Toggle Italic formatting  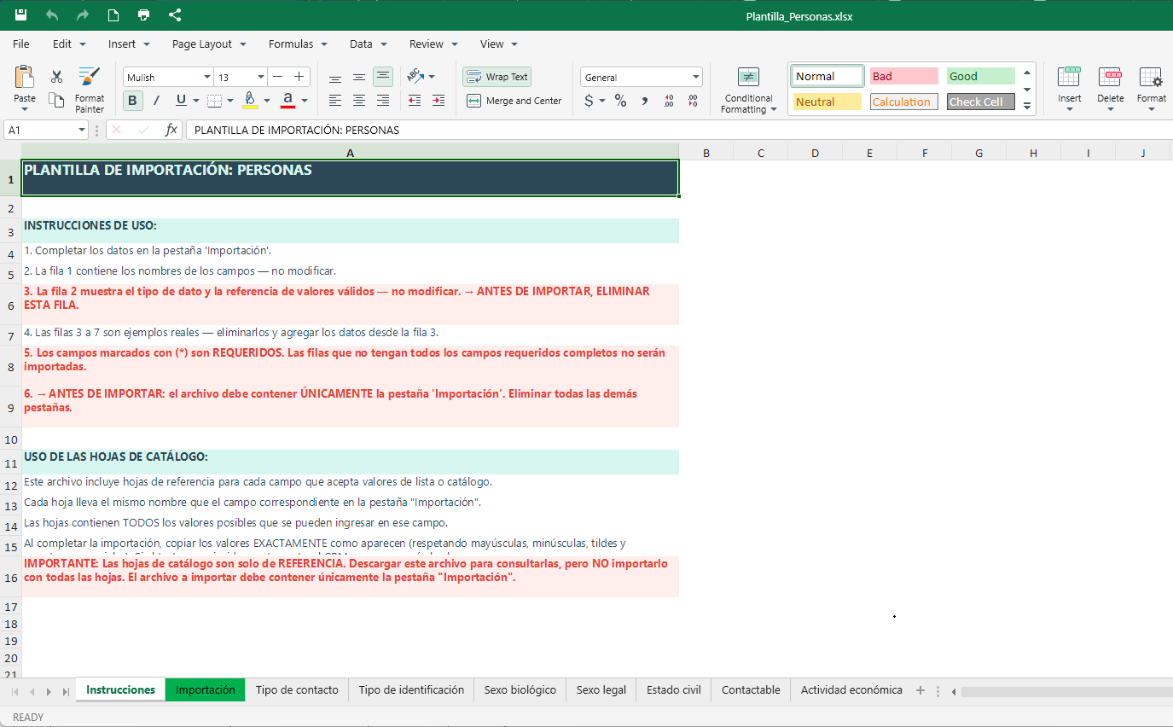[x=156, y=101]
